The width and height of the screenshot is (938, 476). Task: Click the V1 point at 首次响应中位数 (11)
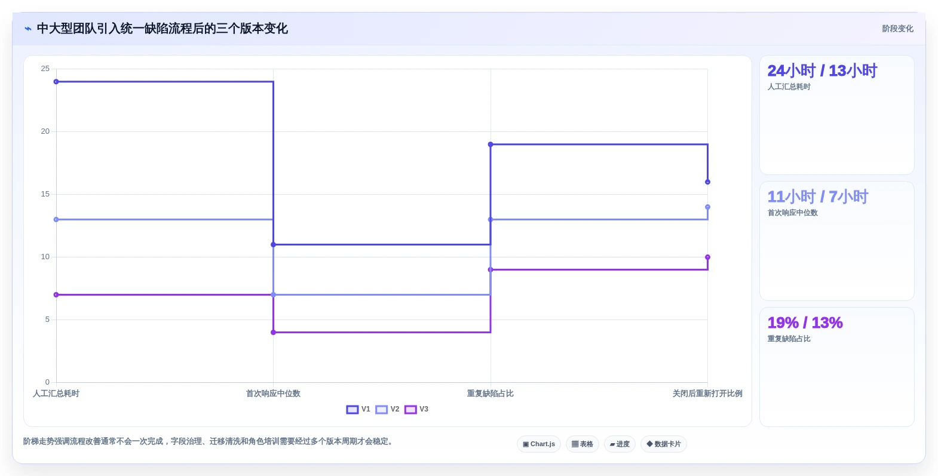[274, 245]
